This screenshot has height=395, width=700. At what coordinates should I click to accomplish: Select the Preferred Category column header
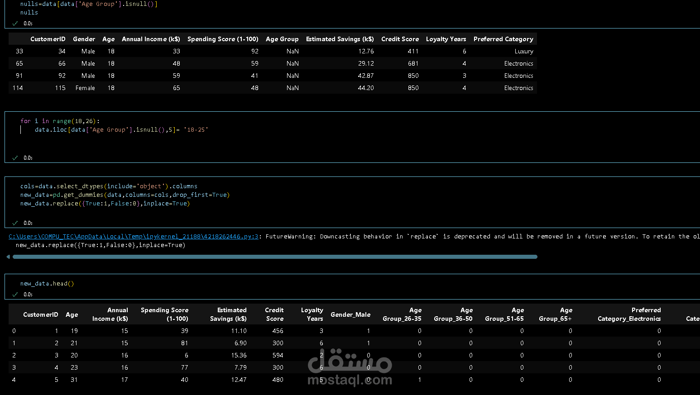(503, 39)
